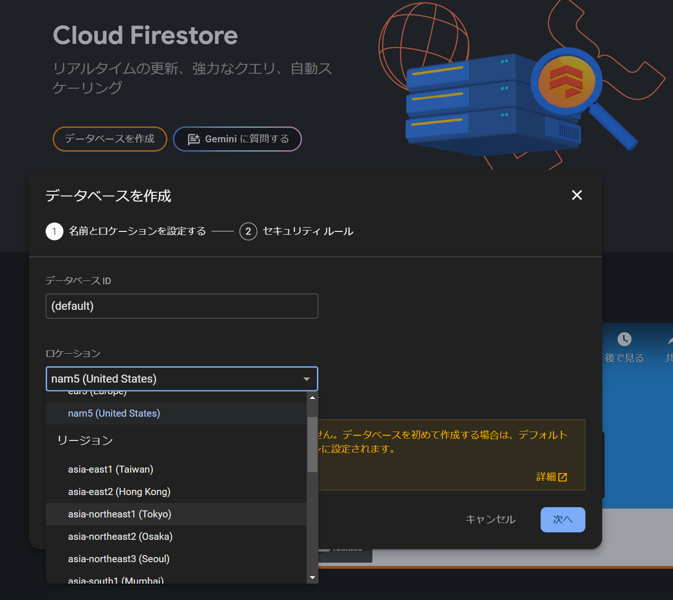The height and width of the screenshot is (600, 673).
Task: Click the データベース ID input field
Action: (182, 306)
